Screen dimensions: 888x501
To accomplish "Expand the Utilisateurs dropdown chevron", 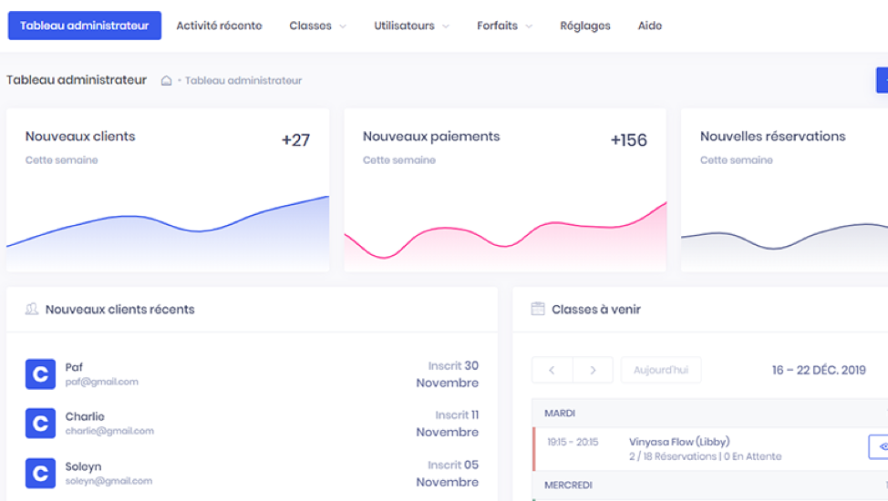I will 446,26.
